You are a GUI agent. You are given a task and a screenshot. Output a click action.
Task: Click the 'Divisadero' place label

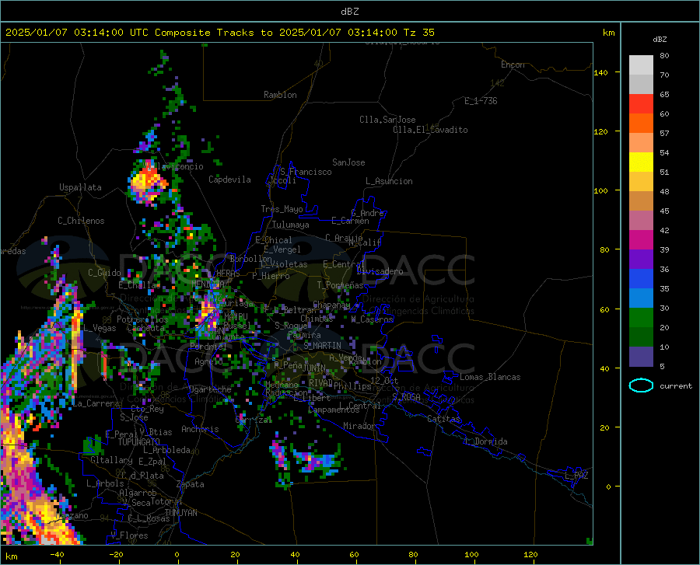tap(380, 271)
